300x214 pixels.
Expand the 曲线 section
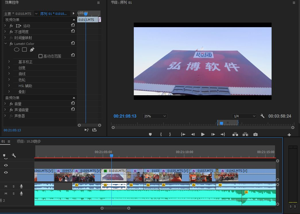(x=9, y=73)
